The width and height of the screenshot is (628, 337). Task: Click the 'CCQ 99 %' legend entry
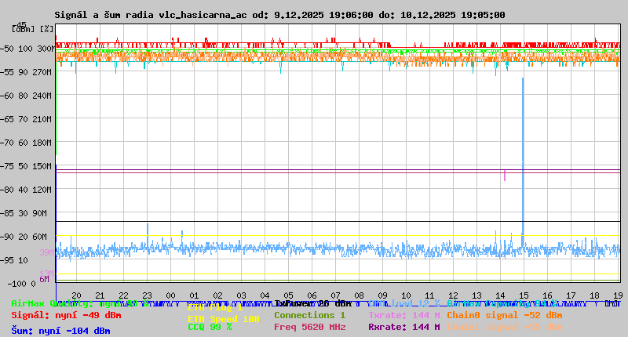[210, 327]
